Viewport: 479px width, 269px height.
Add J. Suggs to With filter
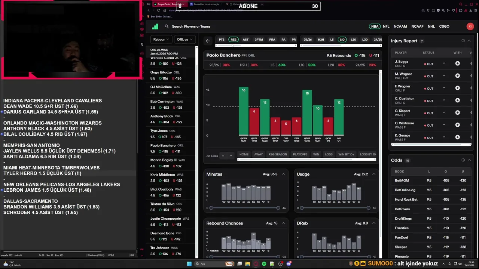[457, 64]
